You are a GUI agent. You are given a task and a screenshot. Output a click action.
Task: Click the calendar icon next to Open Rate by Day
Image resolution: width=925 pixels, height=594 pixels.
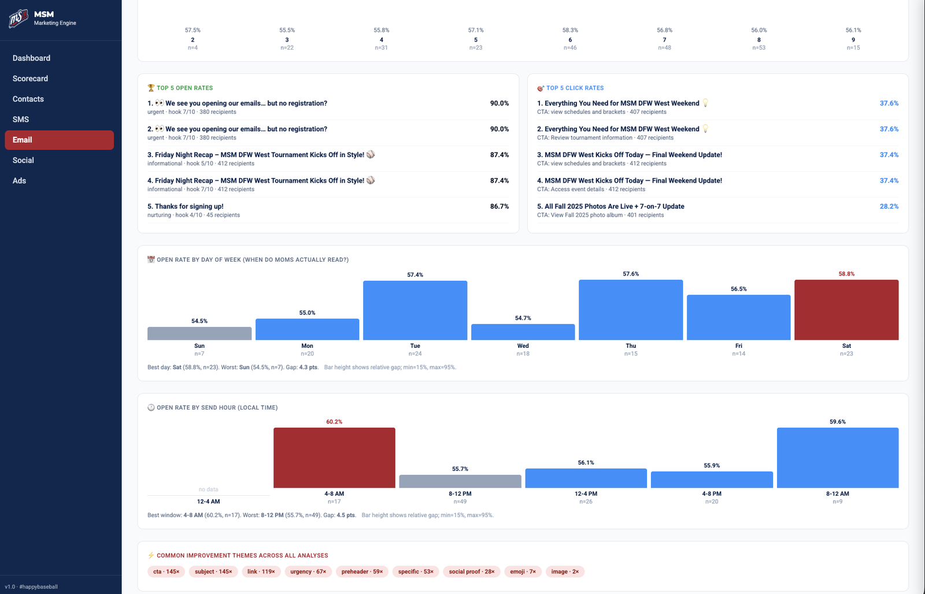pos(150,259)
